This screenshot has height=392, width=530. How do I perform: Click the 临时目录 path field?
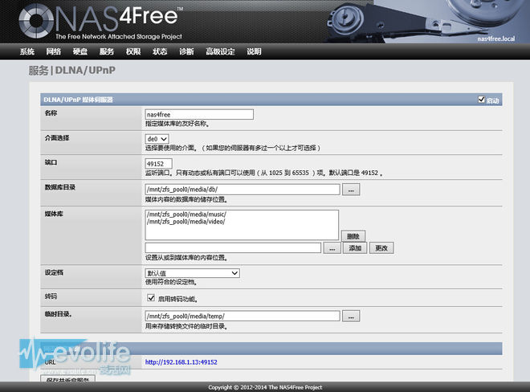243,316
